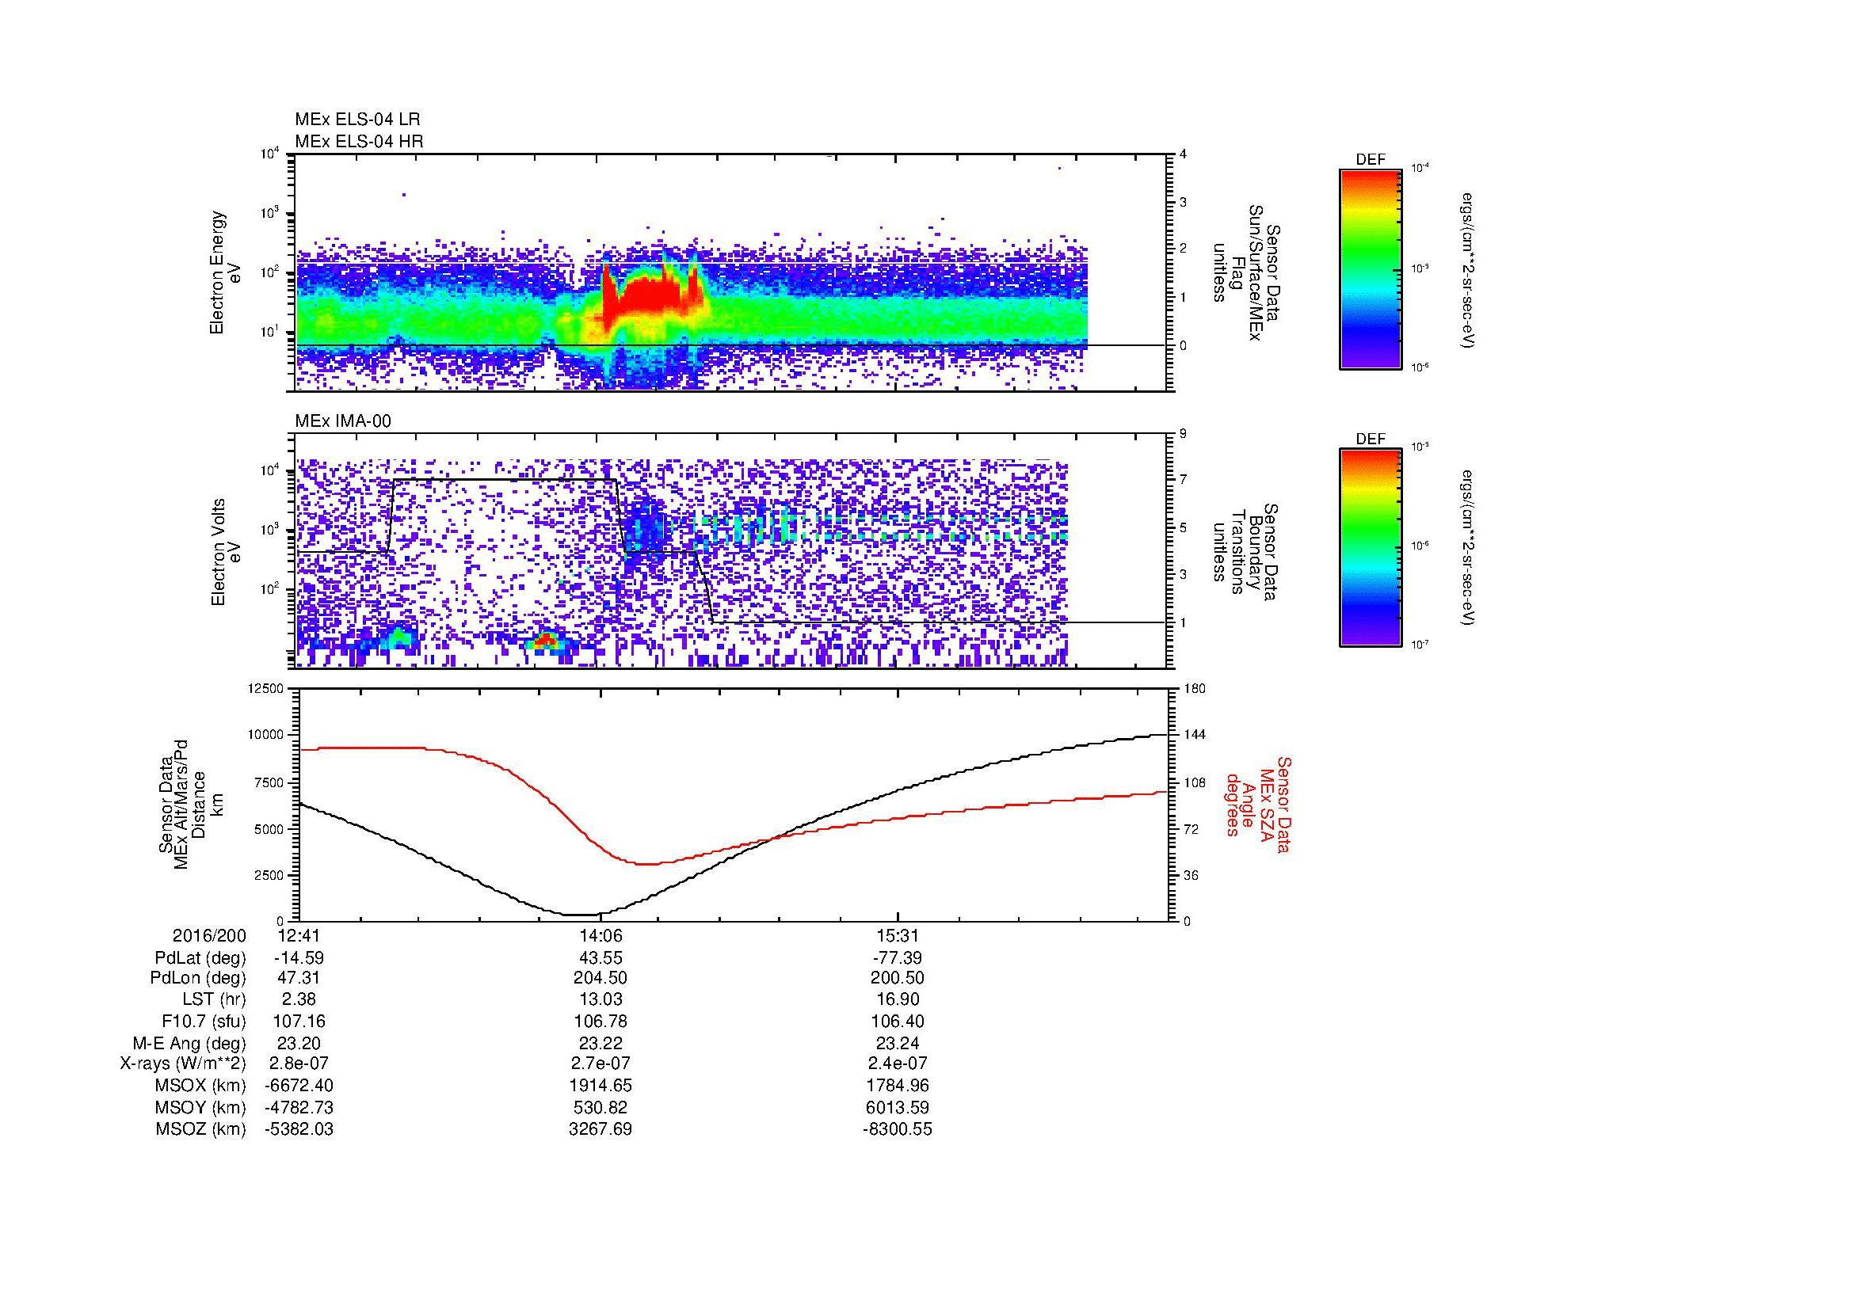Click the PdLat value -14.59

click(x=299, y=958)
